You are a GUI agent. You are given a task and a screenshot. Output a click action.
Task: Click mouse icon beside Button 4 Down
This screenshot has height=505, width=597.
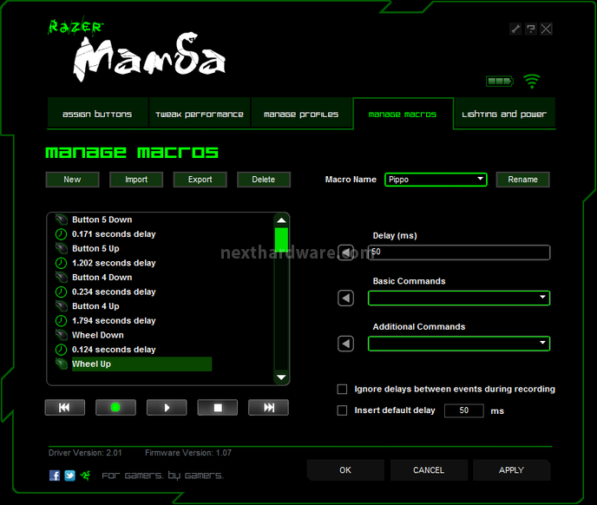pos(62,278)
